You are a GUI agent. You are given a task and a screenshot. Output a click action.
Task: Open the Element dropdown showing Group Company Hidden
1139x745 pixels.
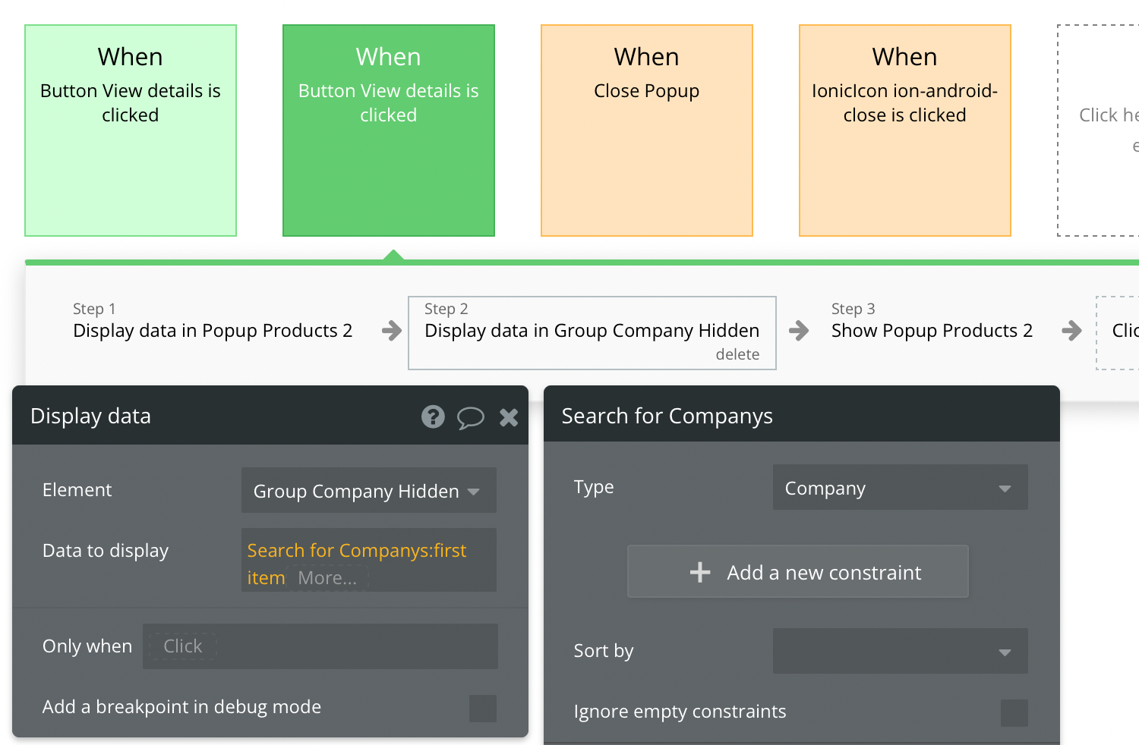click(369, 490)
